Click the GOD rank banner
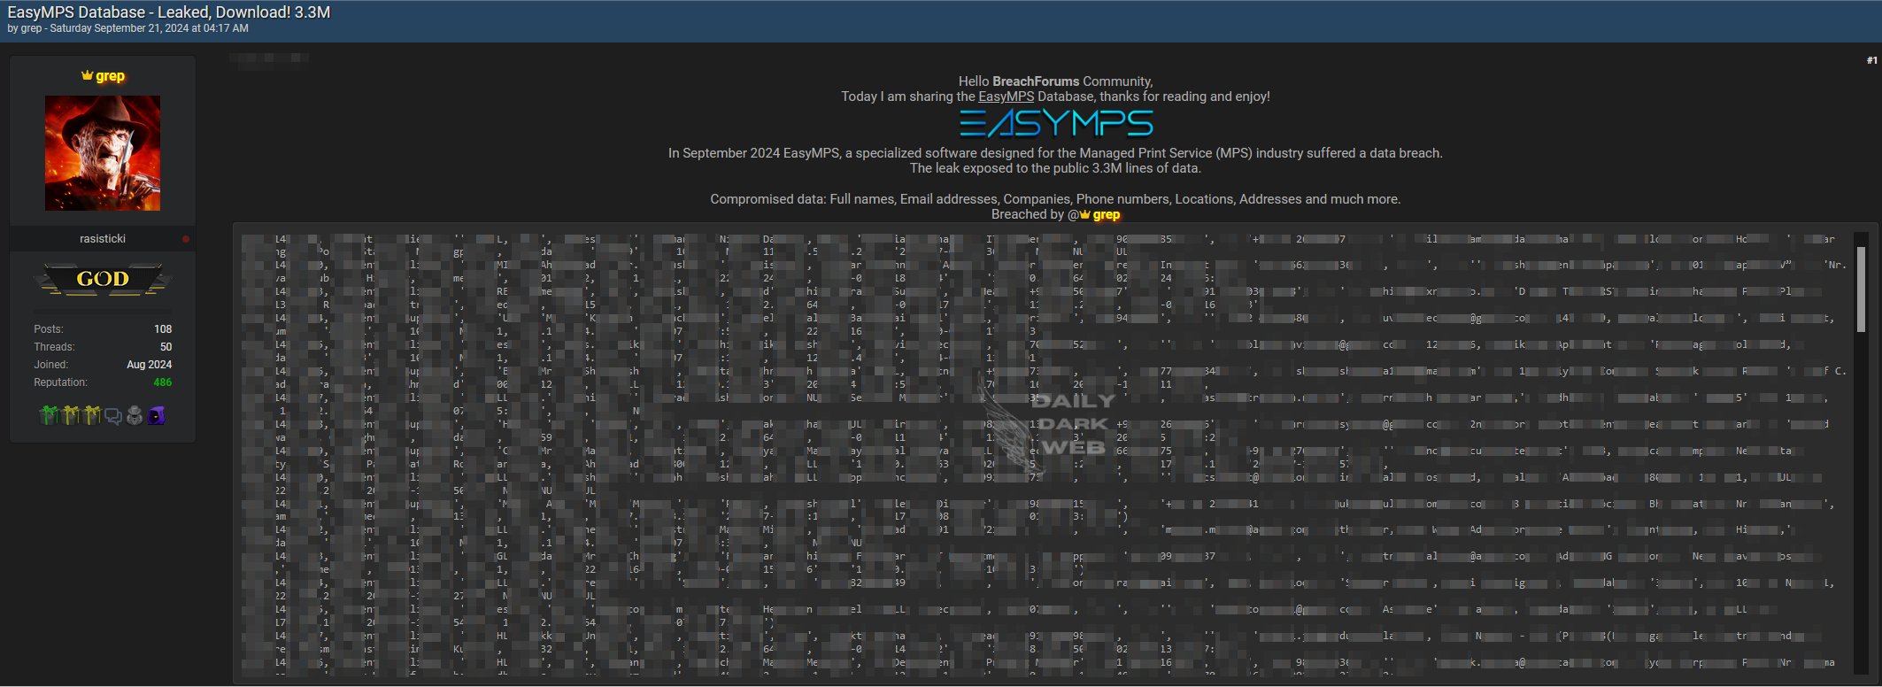The image size is (1882, 687). [x=103, y=280]
